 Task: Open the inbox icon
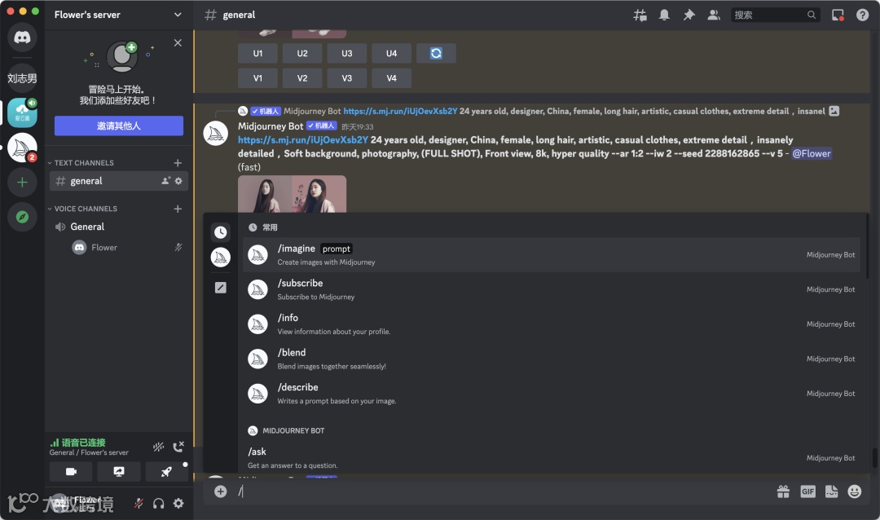(838, 15)
